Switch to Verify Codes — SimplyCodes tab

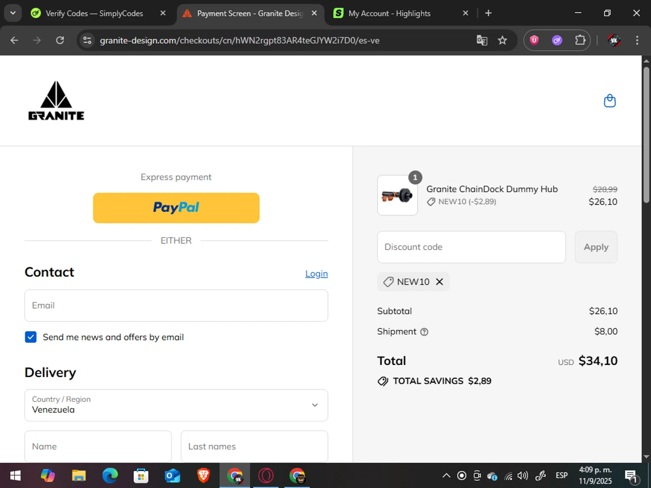94,13
